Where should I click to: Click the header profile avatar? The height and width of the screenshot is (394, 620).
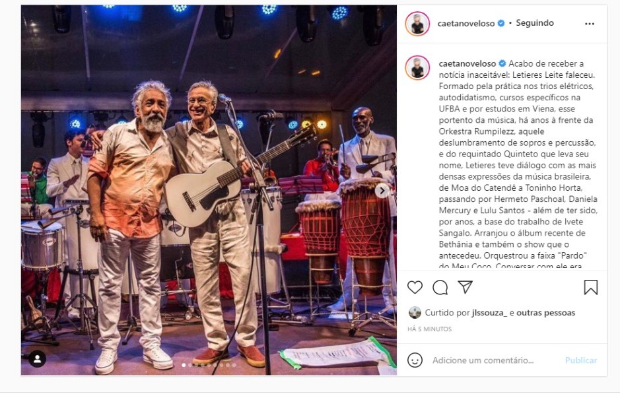click(x=417, y=24)
